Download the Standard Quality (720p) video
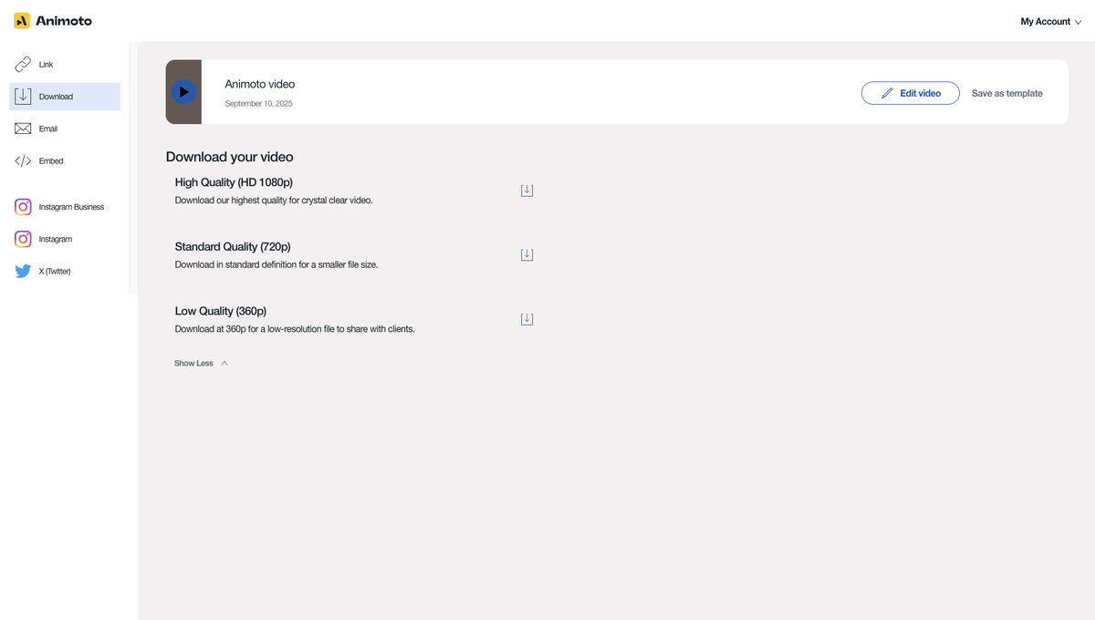The height and width of the screenshot is (620, 1095). click(x=527, y=254)
